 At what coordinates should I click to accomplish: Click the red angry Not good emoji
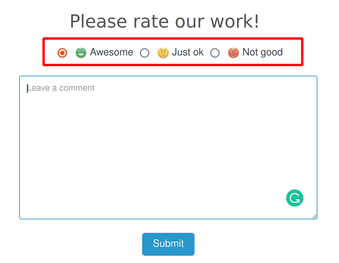tap(233, 53)
